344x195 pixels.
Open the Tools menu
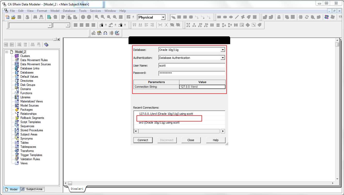point(83,11)
